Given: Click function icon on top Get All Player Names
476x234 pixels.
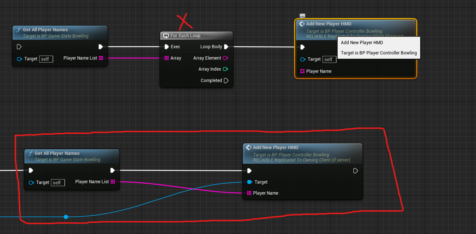Looking at the screenshot, I should pos(18,30).
